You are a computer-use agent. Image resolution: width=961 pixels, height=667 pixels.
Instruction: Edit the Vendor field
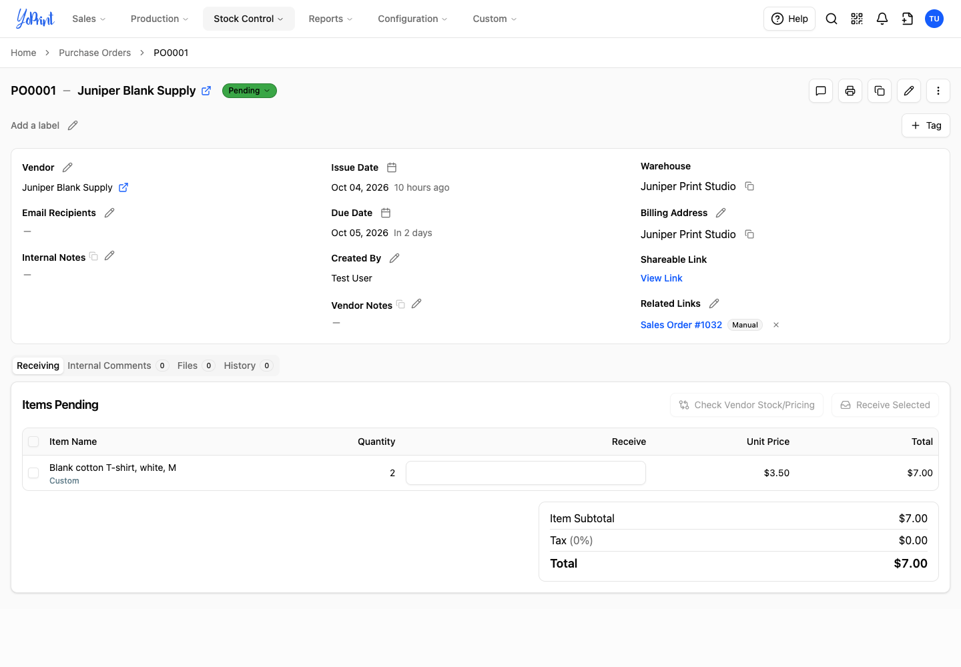click(67, 167)
